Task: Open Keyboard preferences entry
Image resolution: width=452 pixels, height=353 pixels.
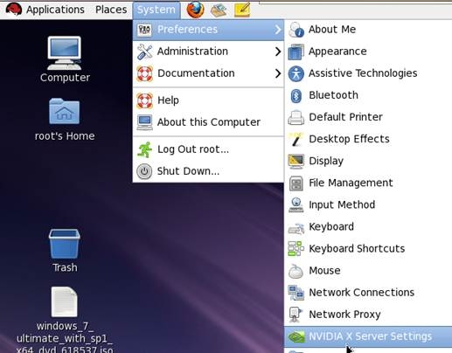Action: tap(368, 227)
